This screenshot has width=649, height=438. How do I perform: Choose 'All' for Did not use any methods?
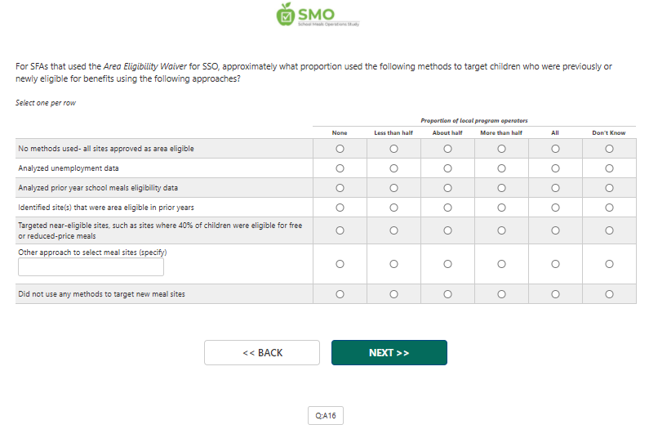tap(555, 293)
